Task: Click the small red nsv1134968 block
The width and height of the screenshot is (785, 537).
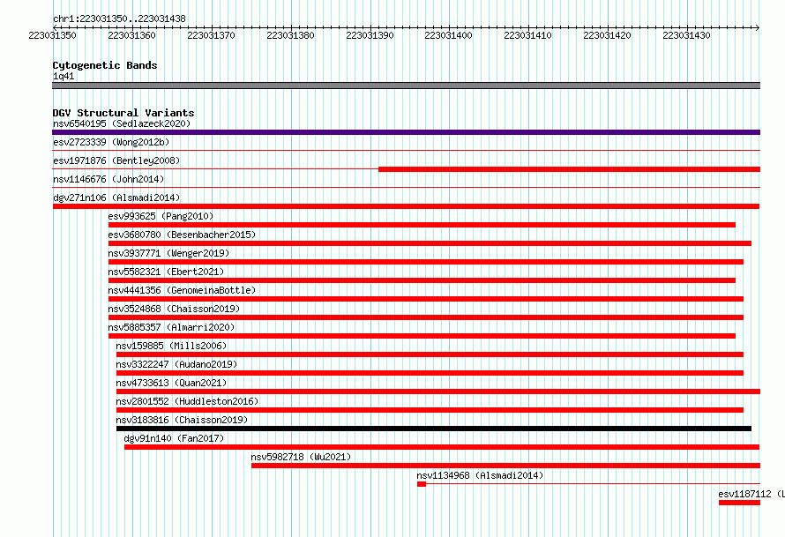Action: (x=422, y=484)
